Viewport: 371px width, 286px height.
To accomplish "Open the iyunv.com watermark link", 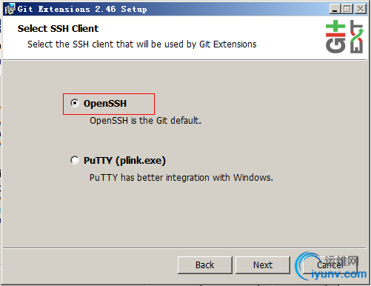I will click(338, 274).
